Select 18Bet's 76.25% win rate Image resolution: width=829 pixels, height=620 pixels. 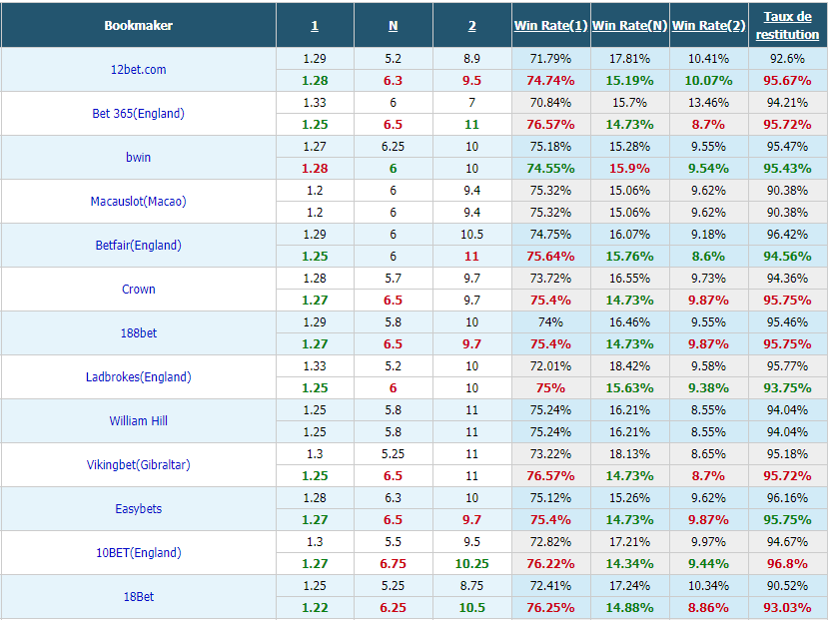(x=550, y=608)
